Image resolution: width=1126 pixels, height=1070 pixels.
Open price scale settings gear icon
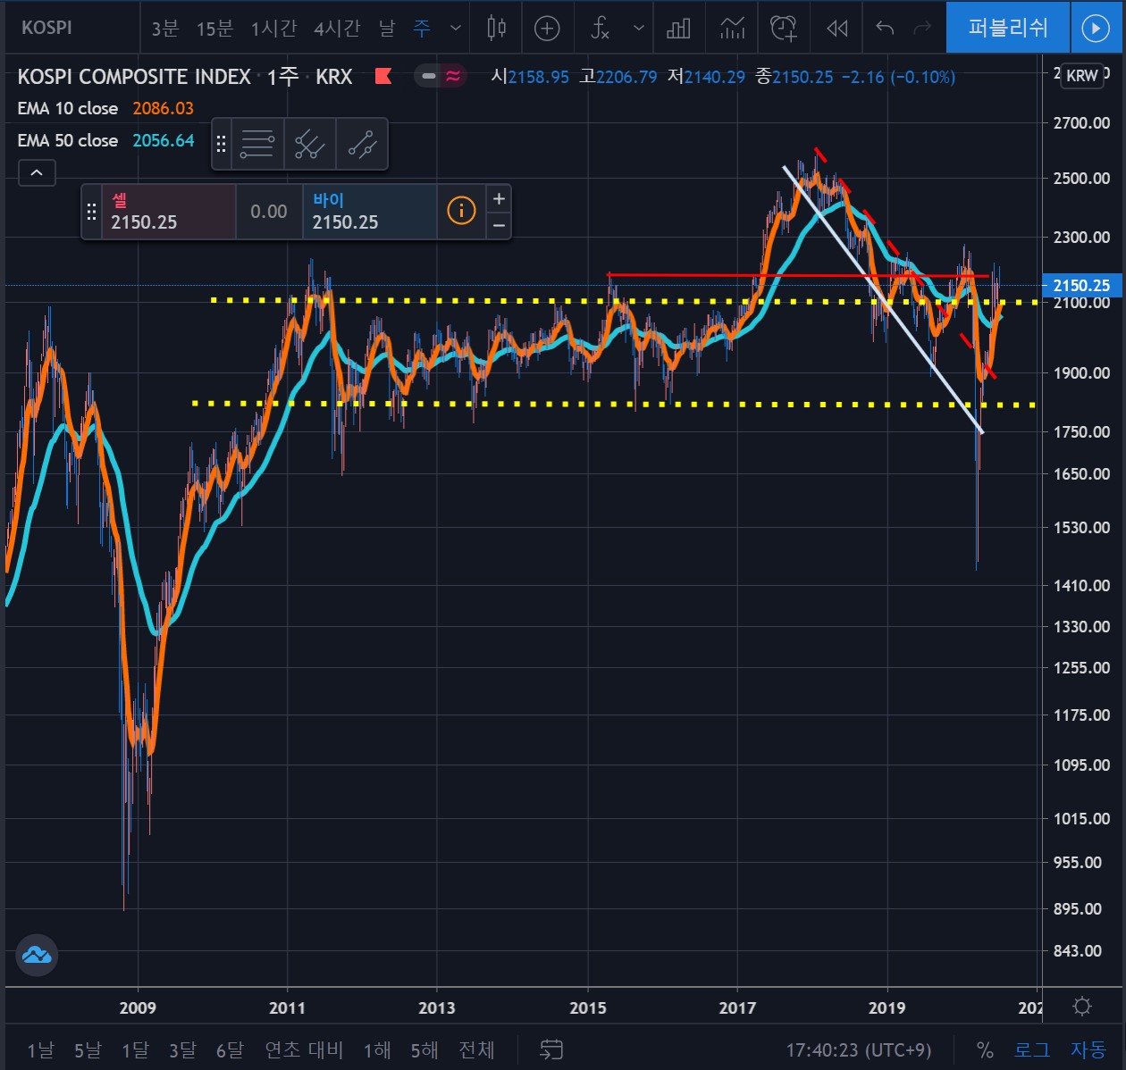[x=1082, y=1007]
